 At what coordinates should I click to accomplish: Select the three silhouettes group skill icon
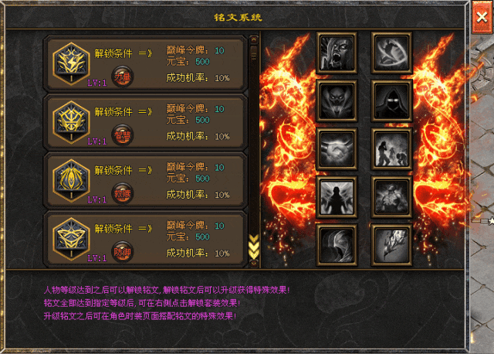(x=391, y=149)
